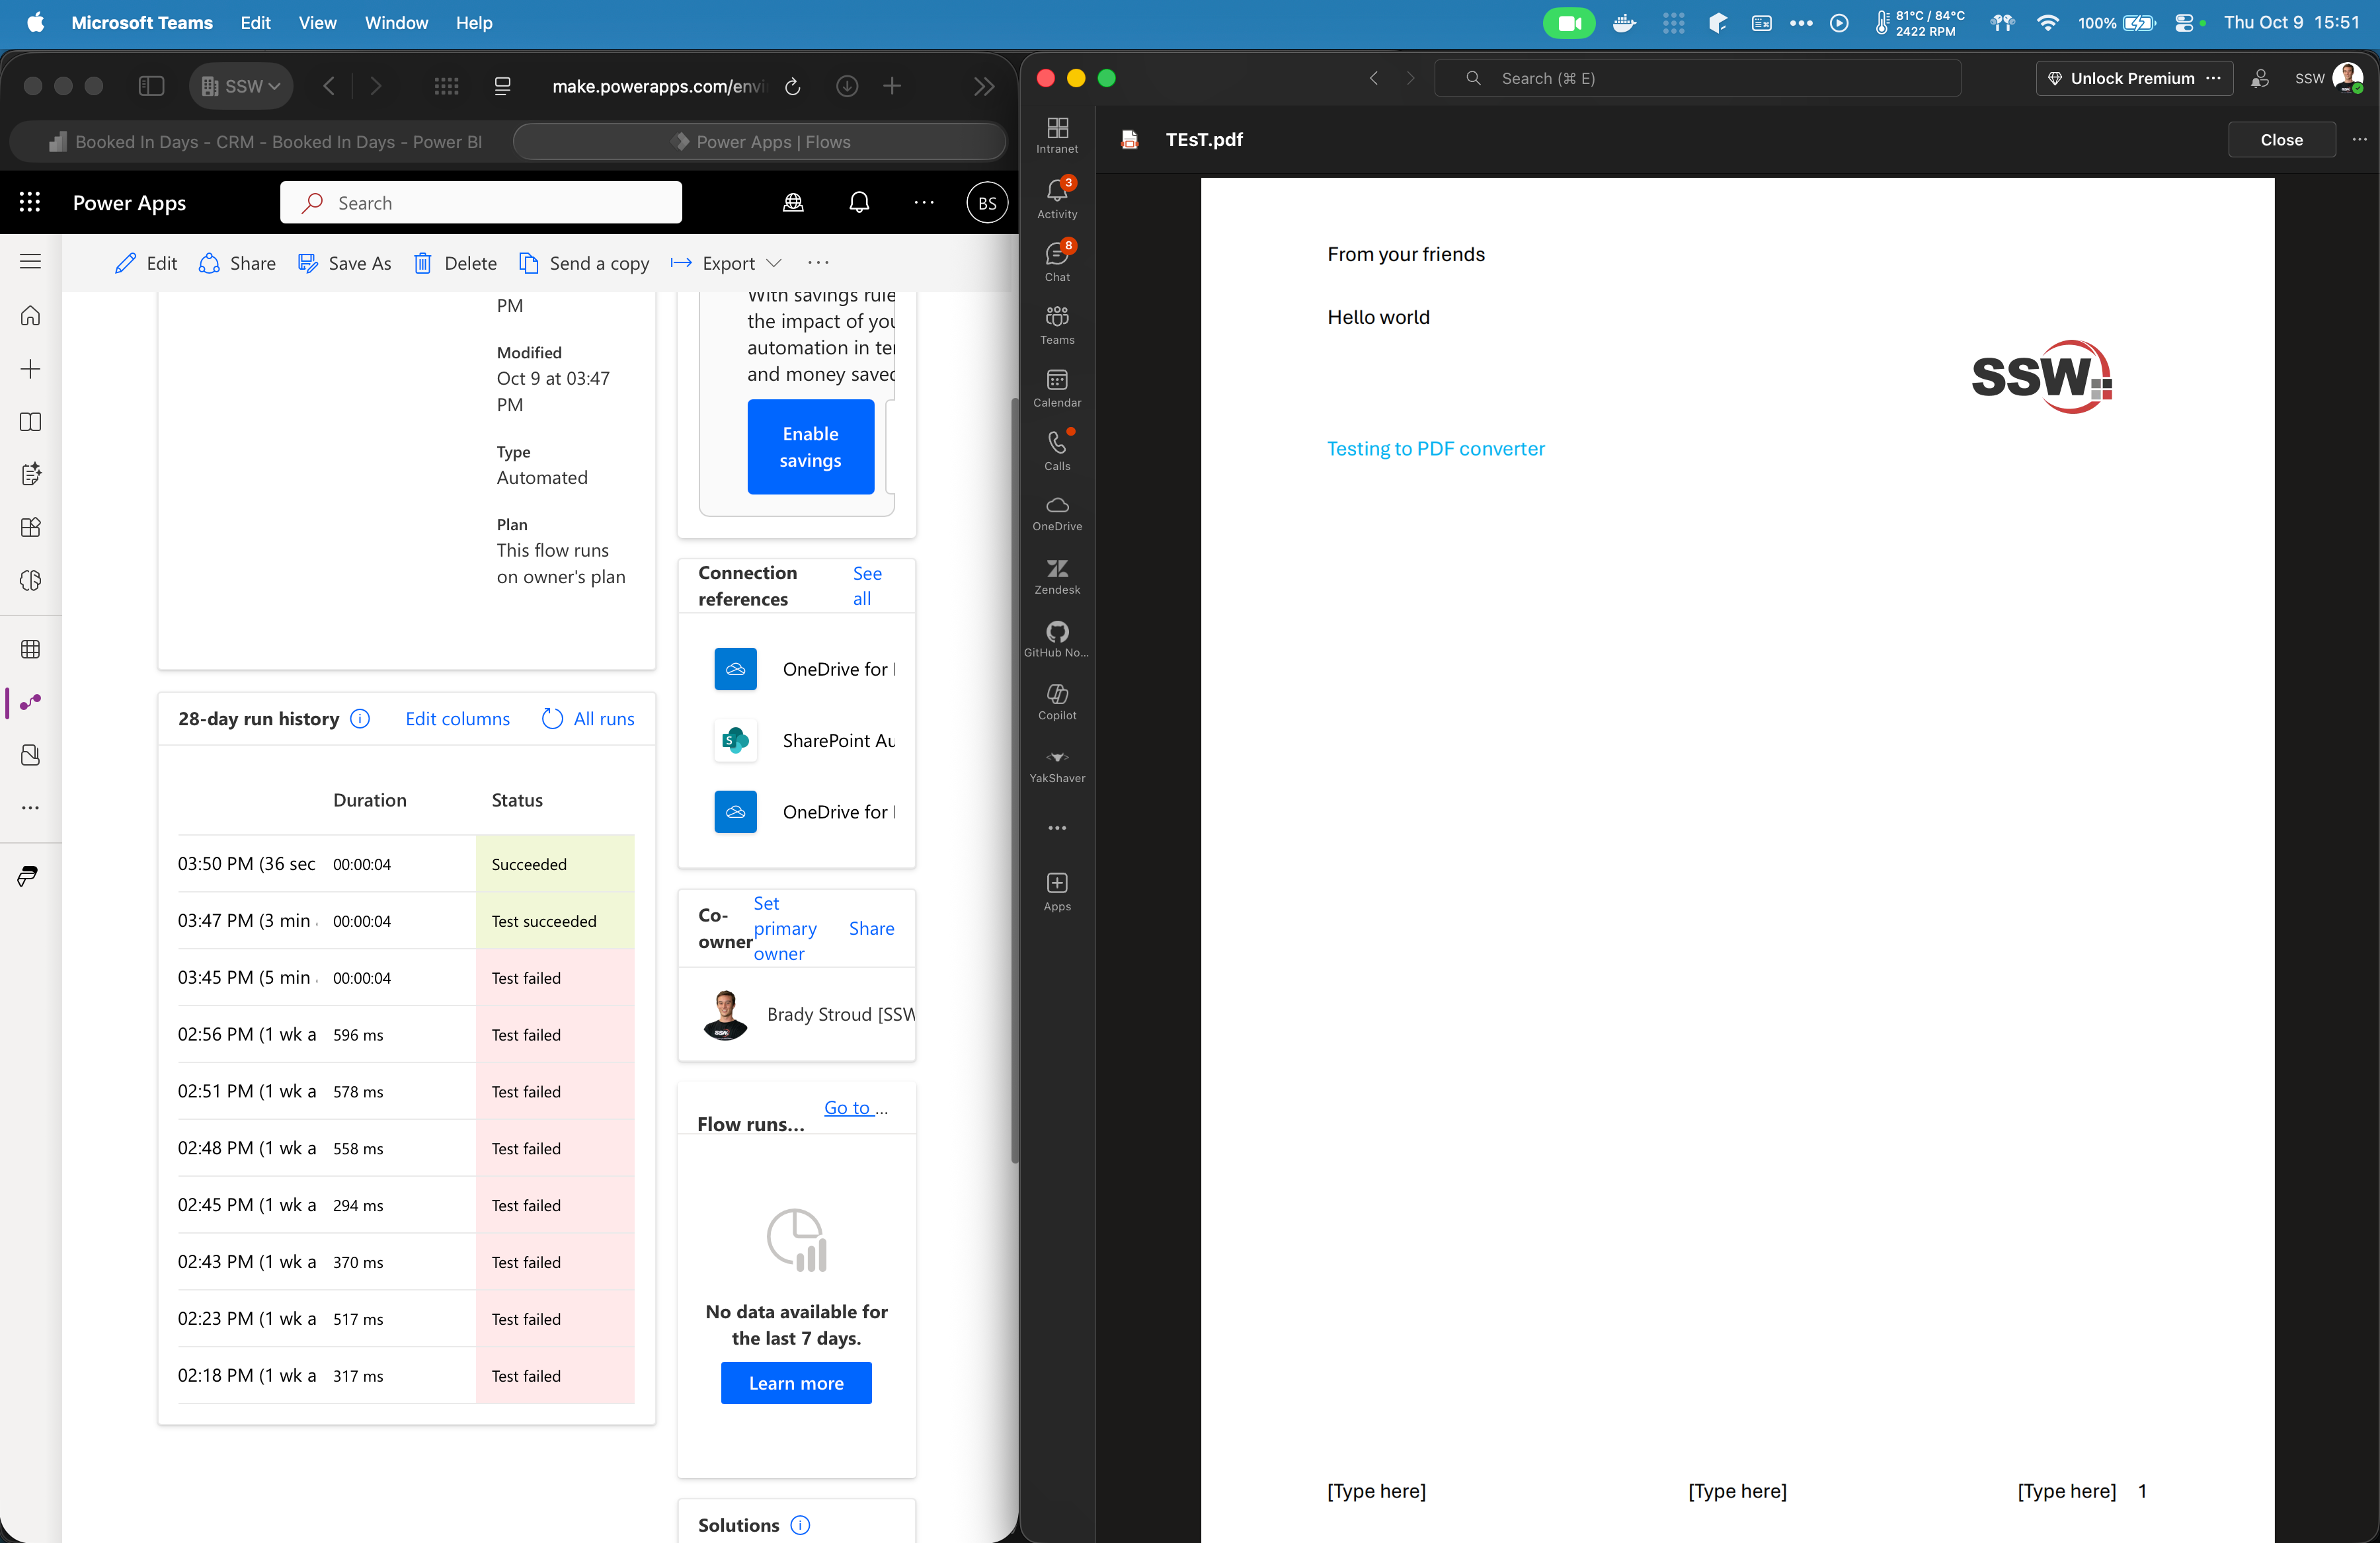Expand the Export dropdown
Image resolution: width=2380 pixels, height=1543 pixels.
coord(773,263)
